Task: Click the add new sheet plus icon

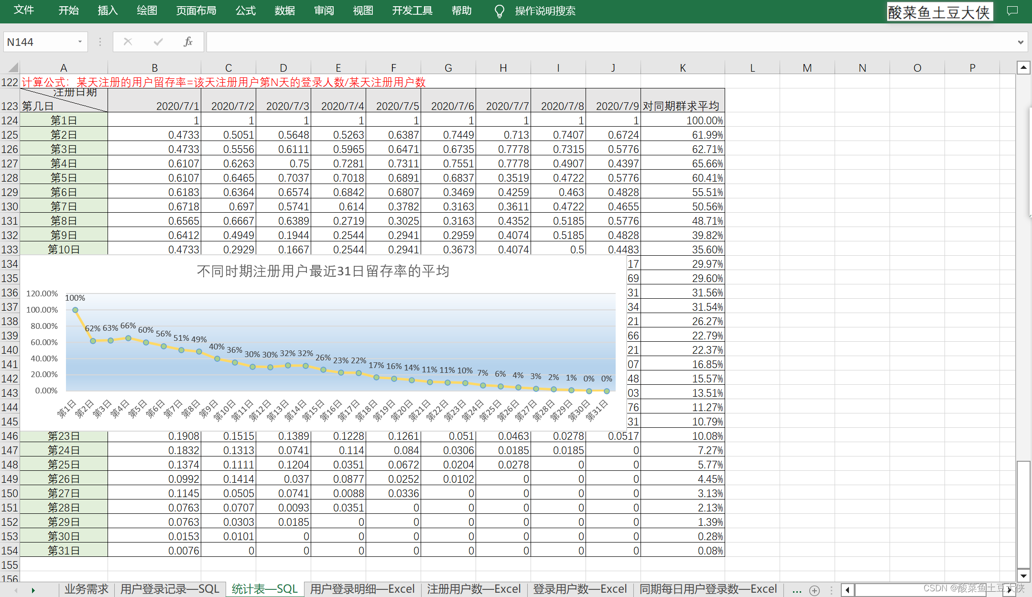Action: coord(815,590)
